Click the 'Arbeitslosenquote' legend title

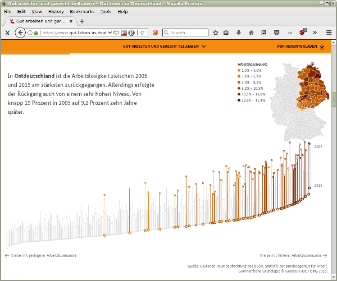click(252, 64)
